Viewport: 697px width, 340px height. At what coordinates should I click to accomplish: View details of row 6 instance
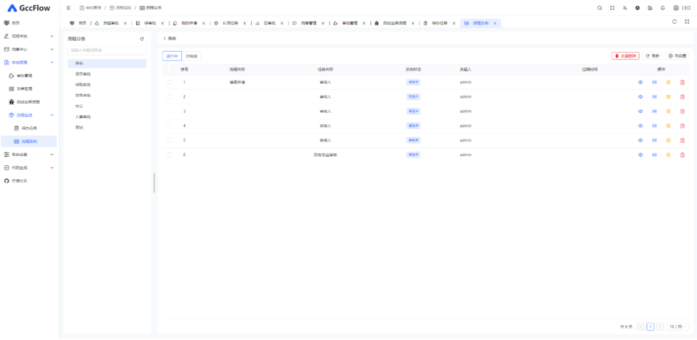point(641,155)
